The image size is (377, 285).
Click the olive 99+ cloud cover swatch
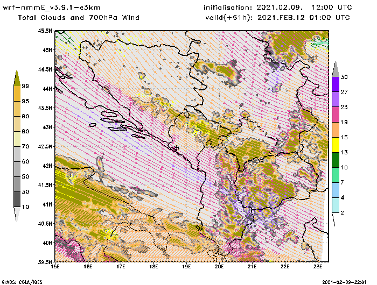(17, 78)
